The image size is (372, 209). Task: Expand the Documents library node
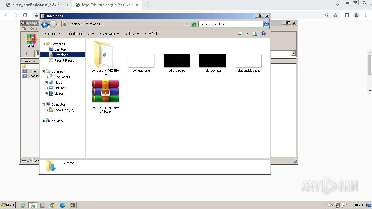point(46,77)
